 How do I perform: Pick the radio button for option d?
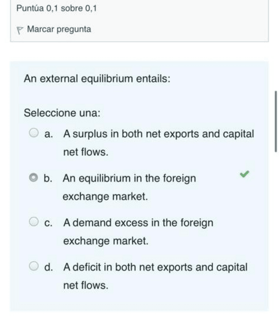(34, 266)
